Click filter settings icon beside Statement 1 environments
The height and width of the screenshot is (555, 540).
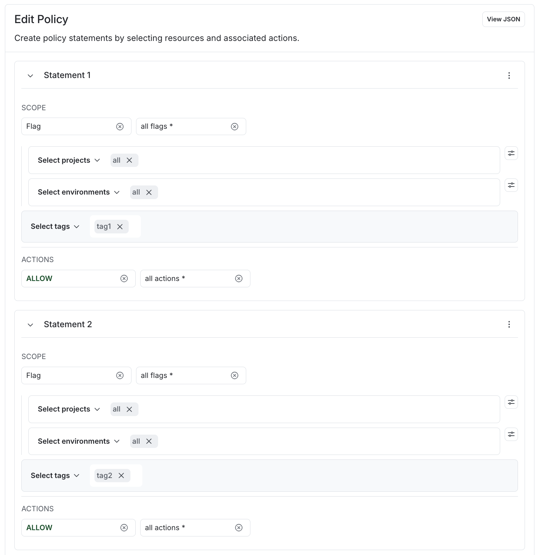coord(511,185)
